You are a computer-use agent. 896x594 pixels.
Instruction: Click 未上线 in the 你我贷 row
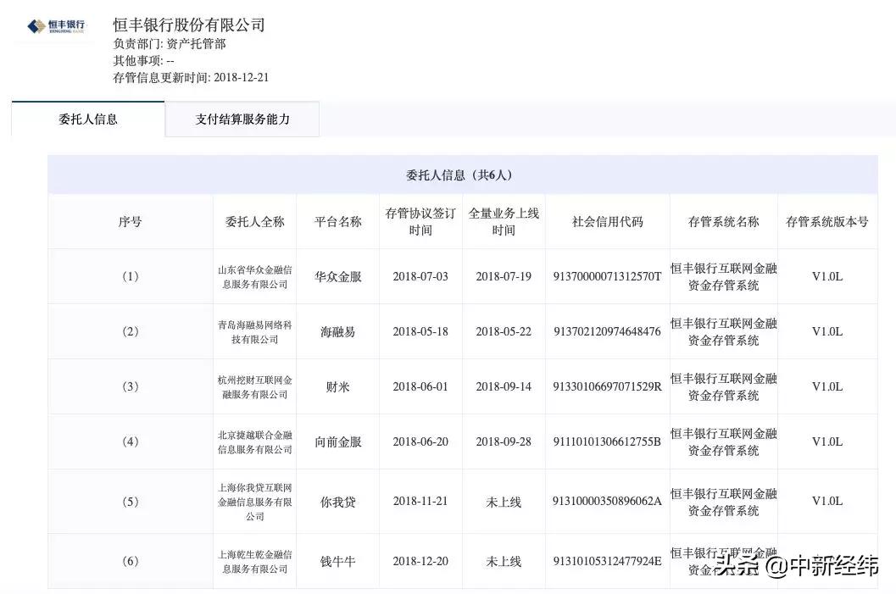coord(504,502)
